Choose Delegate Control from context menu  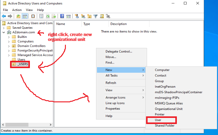tap(121, 51)
